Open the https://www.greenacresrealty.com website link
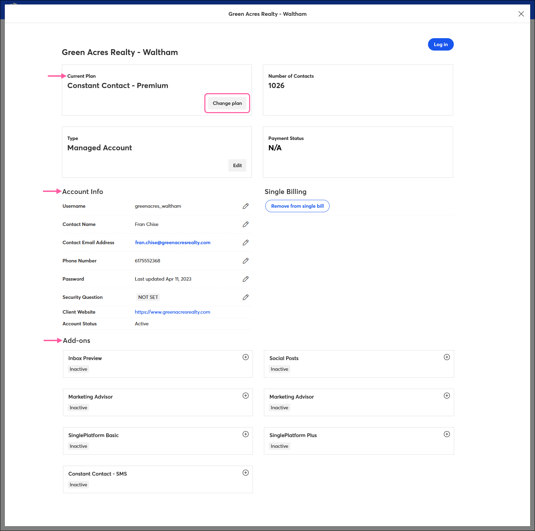The height and width of the screenshot is (531, 535). click(172, 312)
